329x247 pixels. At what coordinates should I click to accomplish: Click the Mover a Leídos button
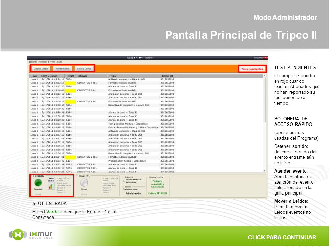(x=84, y=69)
